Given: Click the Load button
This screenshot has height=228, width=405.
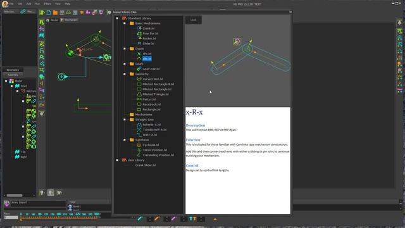Looking at the screenshot, I should (x=193, y=20).
